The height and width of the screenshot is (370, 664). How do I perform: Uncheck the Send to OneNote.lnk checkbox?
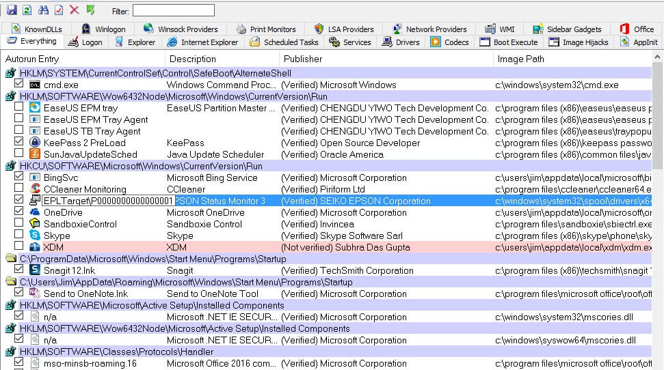[x=18, y=292]
